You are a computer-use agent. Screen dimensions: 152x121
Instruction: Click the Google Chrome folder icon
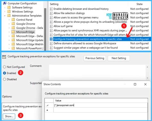(13, 24)
